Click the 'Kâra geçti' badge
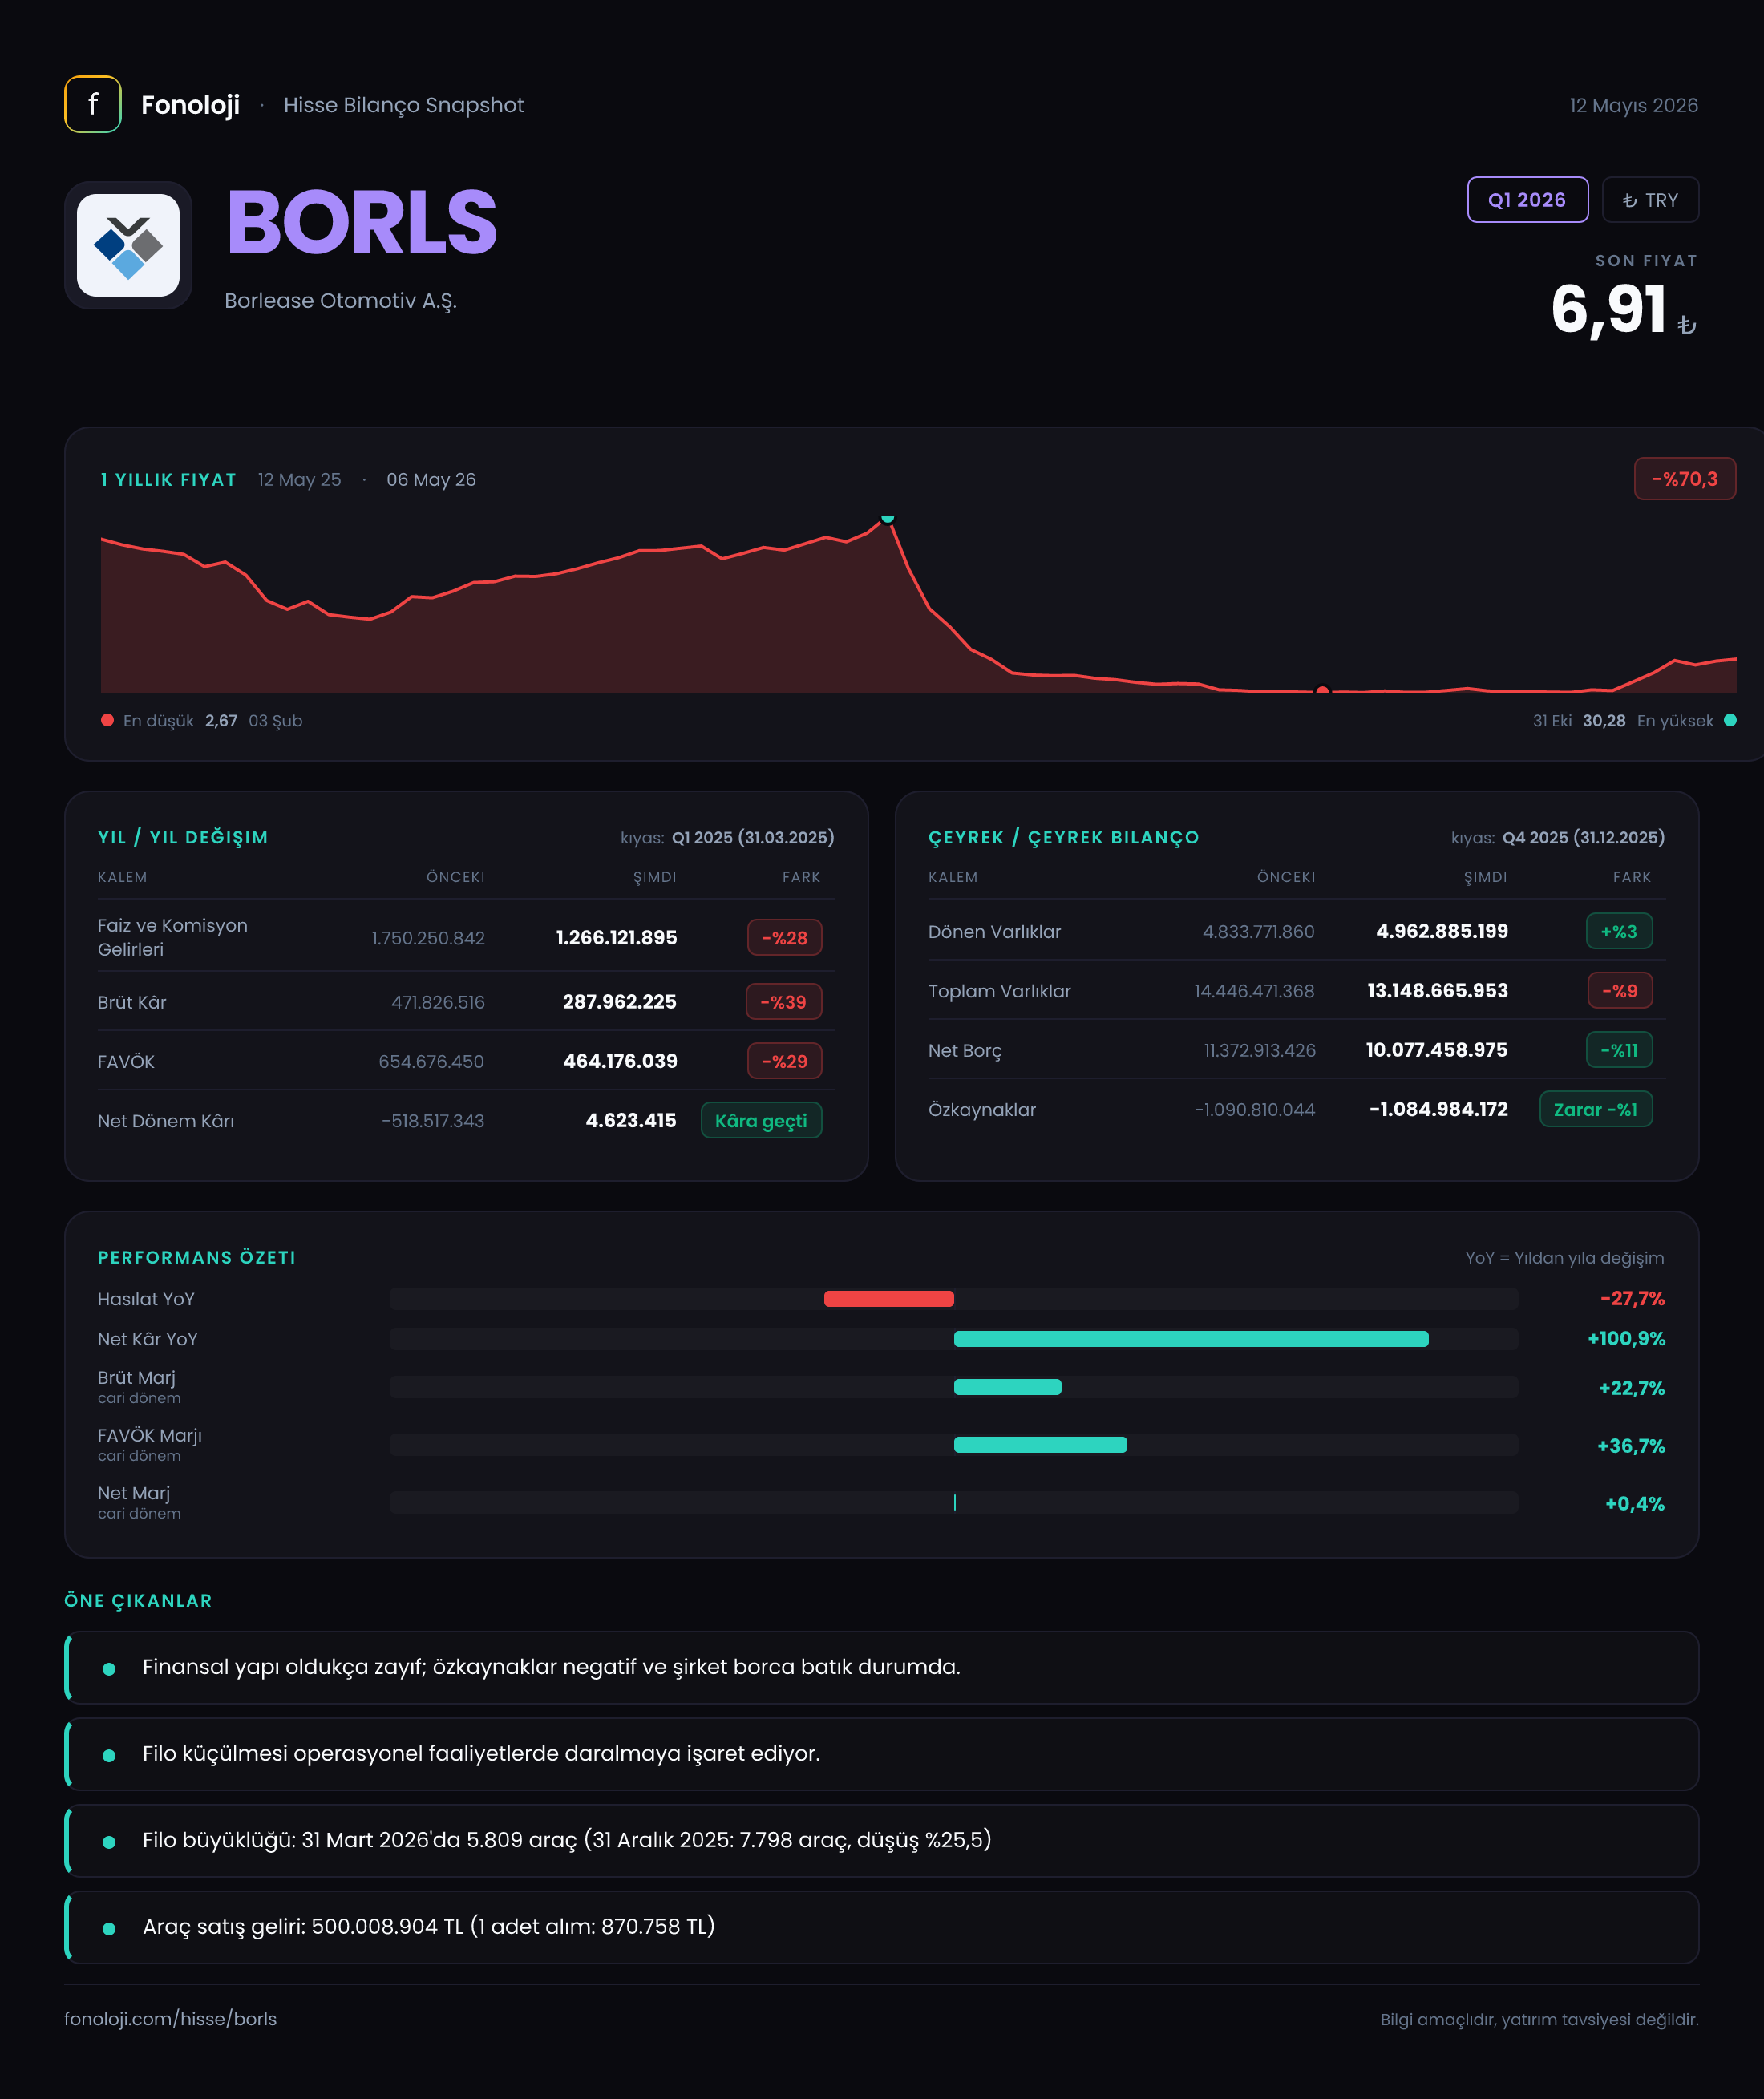1764x2099 pixels. (x=761, y=1121)
